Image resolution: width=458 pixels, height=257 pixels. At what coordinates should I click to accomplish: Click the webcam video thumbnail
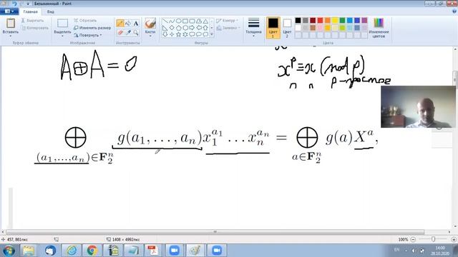418,106
